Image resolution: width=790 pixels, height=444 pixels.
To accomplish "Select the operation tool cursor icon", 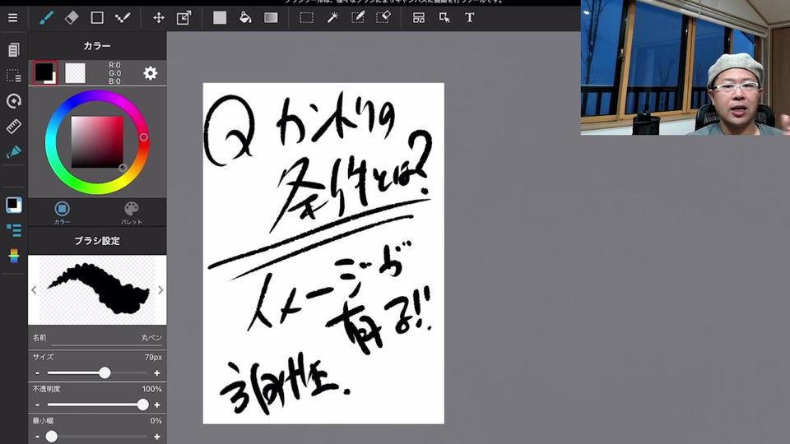I will pyautogui.click(x=444, y=17).
